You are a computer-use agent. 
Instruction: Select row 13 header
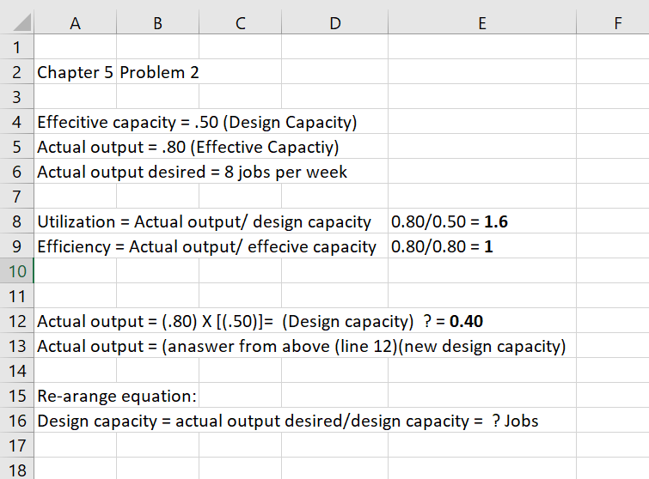pyautogui.click(x=16, y=346)
